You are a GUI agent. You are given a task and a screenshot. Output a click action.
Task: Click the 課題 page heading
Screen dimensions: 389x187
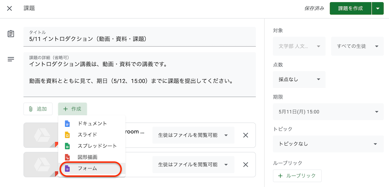tap(29, 8)
